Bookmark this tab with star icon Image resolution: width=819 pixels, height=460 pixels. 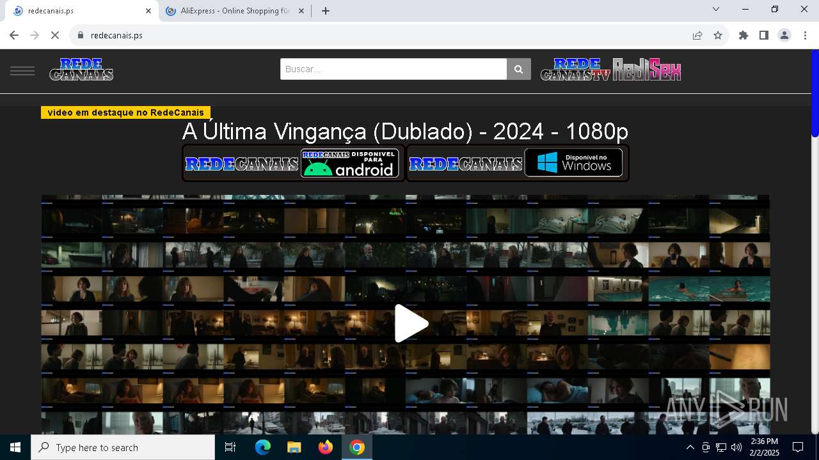pyautogui.click(x=718, y=35)
